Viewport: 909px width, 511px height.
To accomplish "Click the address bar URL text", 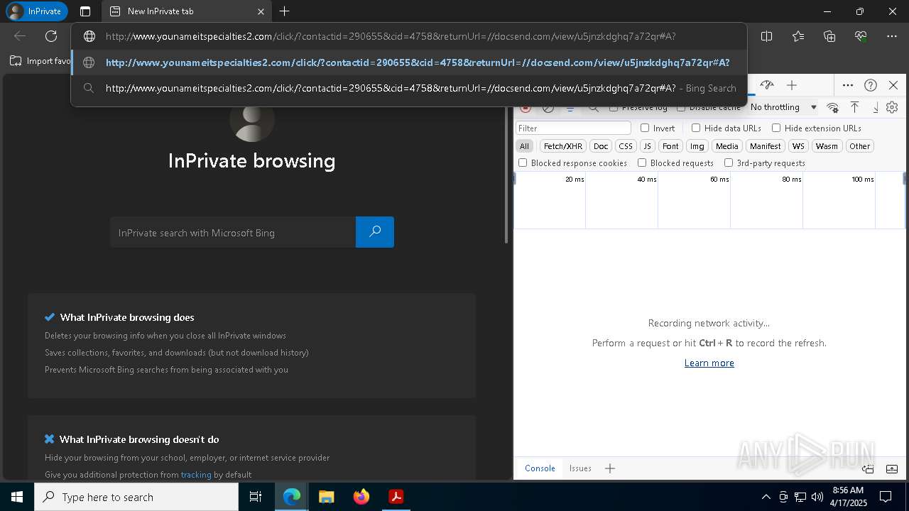I will pyautogui.click(x=391, y=36).
